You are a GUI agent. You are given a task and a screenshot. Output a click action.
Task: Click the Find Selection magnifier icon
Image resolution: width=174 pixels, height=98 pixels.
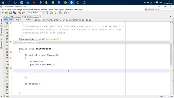48,20
